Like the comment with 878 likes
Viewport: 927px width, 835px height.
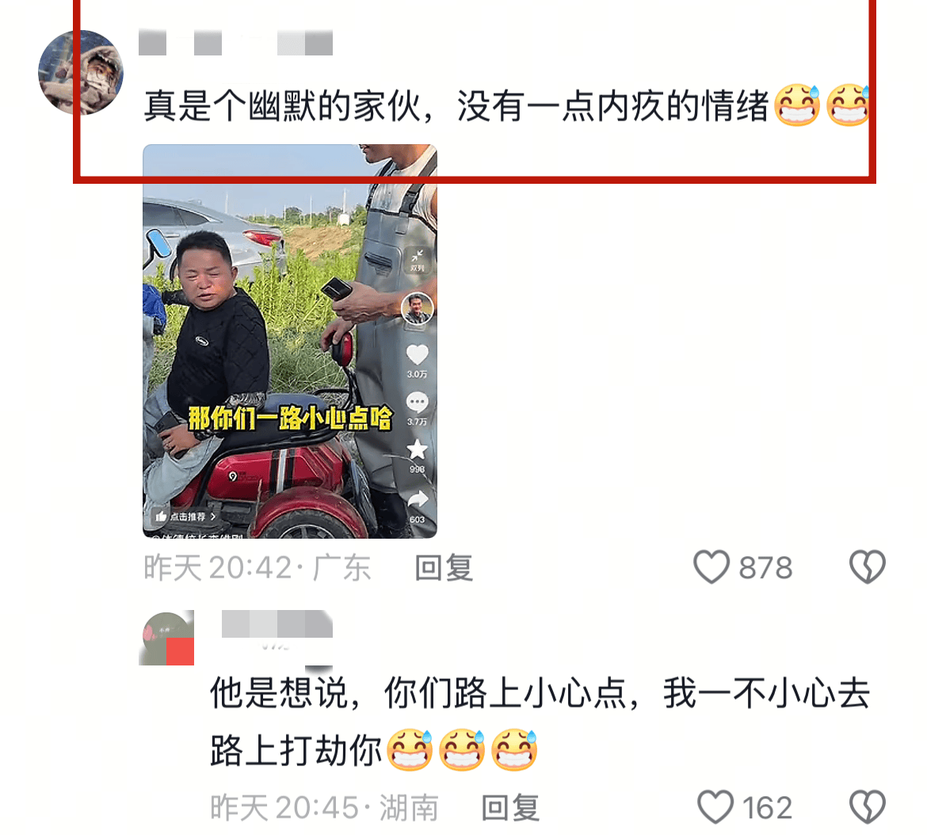point(711,566)
